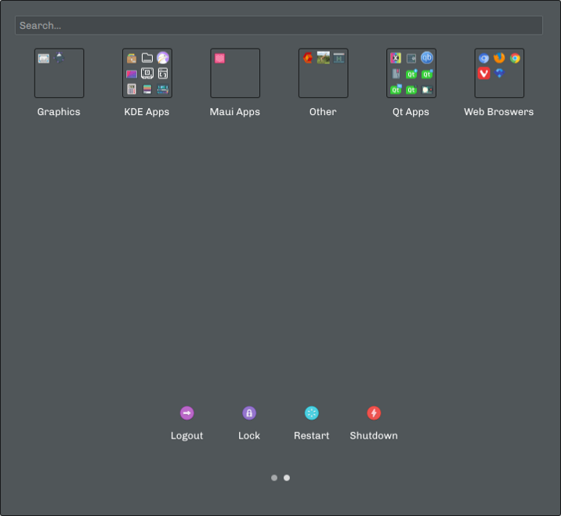Open the Graphics folder

pyautogui.click(x=59, y=74)
